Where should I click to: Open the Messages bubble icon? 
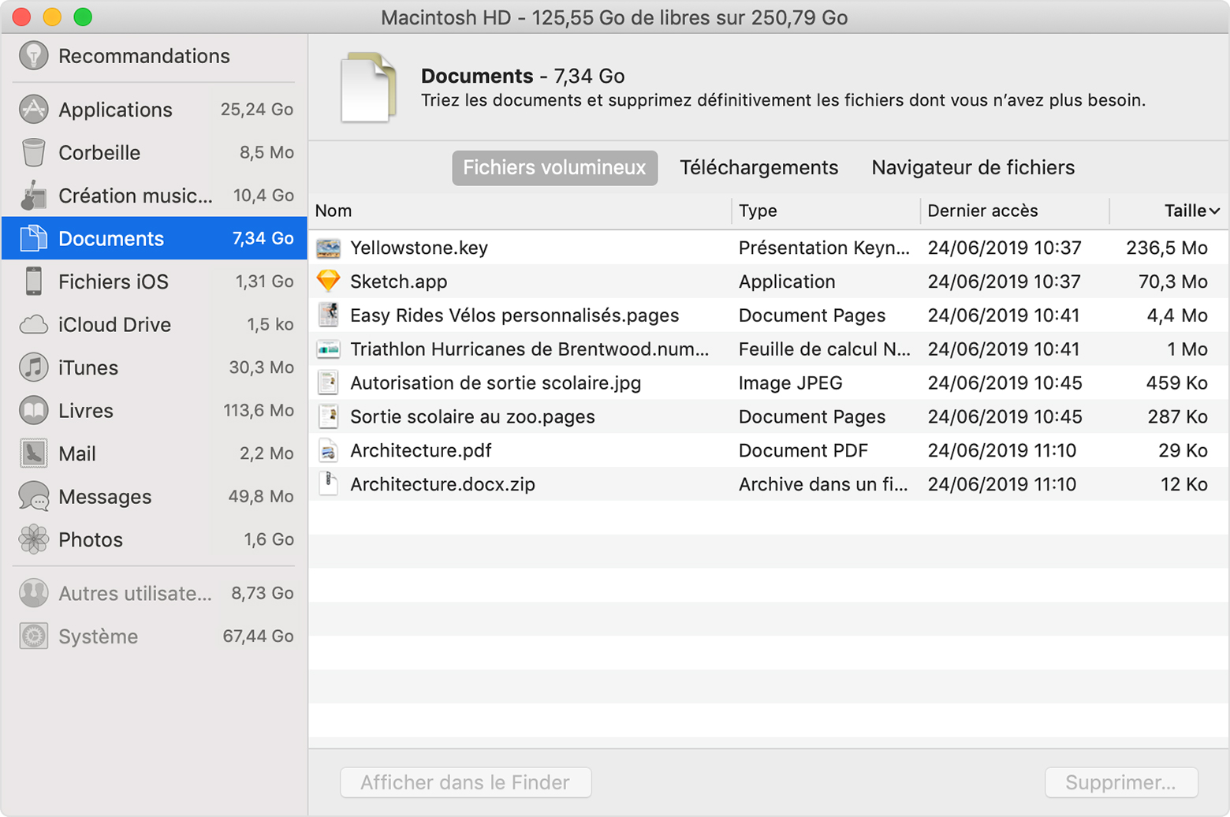[33, 497]
